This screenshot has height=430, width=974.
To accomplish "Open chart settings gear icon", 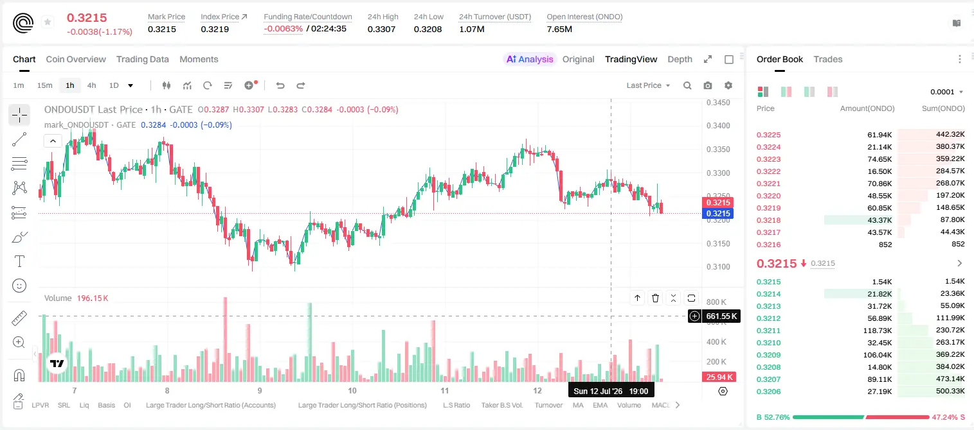I will click(728, 85).
